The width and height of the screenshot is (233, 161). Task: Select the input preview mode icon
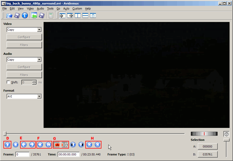click(62, 15)
